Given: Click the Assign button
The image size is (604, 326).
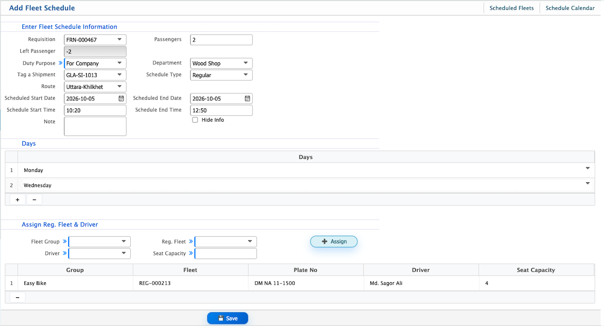Looking at the screenshot, I should click(x=334, y=242).
